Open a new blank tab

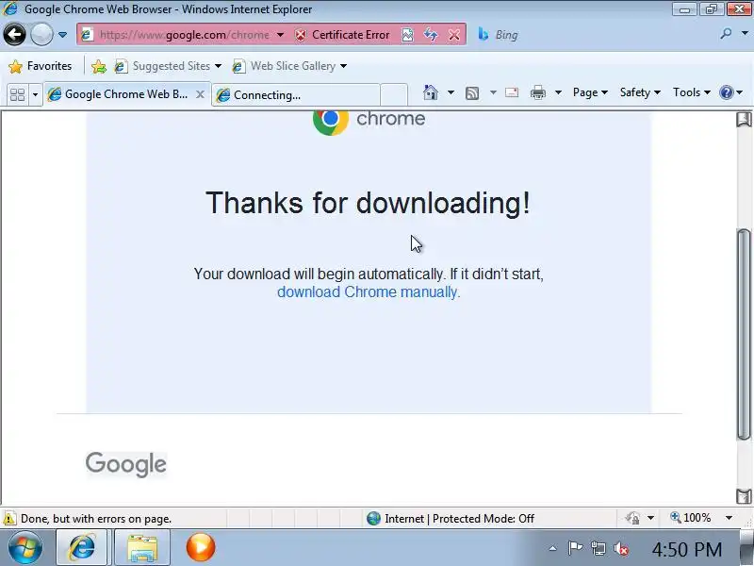tap(394, 95)
